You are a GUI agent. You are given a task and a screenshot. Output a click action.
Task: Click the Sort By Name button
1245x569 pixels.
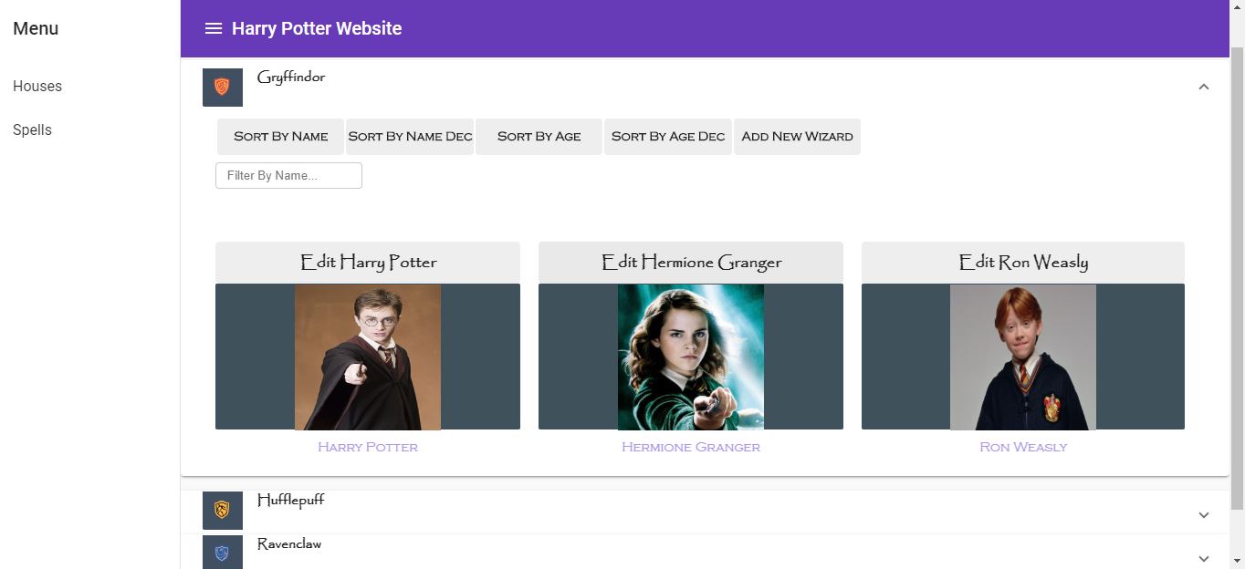280,137
